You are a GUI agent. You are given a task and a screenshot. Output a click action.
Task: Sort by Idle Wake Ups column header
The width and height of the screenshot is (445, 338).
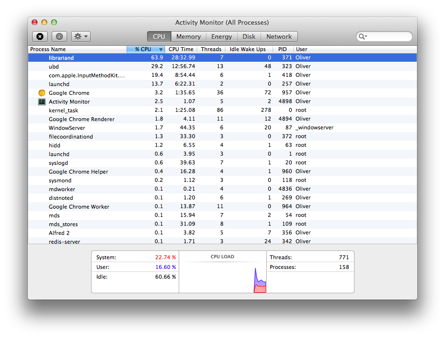(248, 49)
